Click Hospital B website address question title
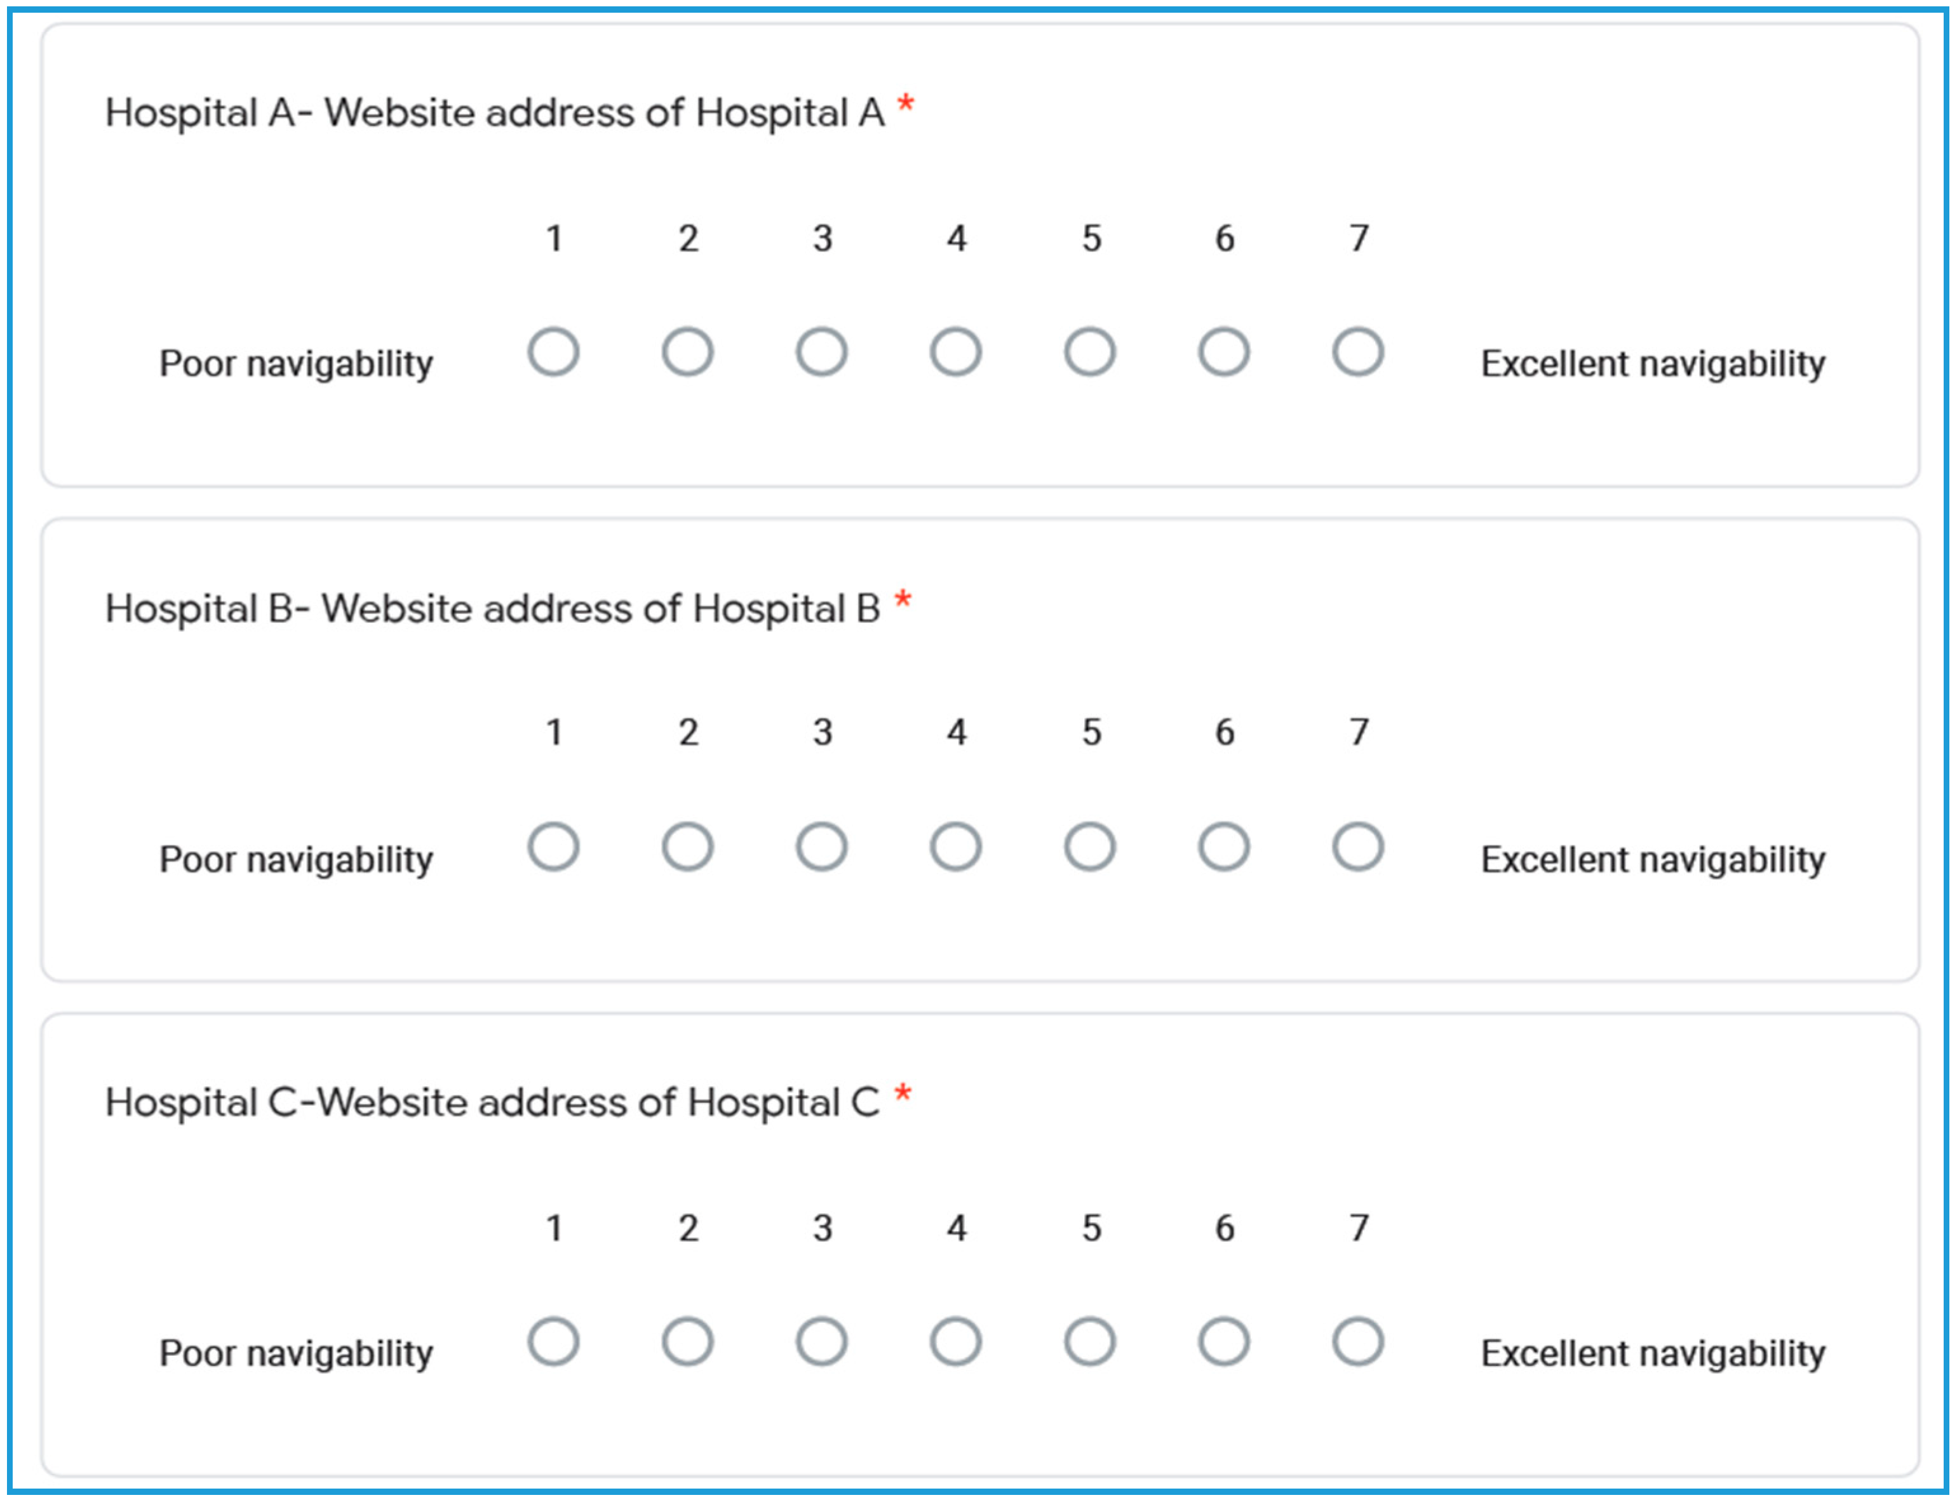The width and height of the screenshot is (1957, 1500). (x=493, y=609)
